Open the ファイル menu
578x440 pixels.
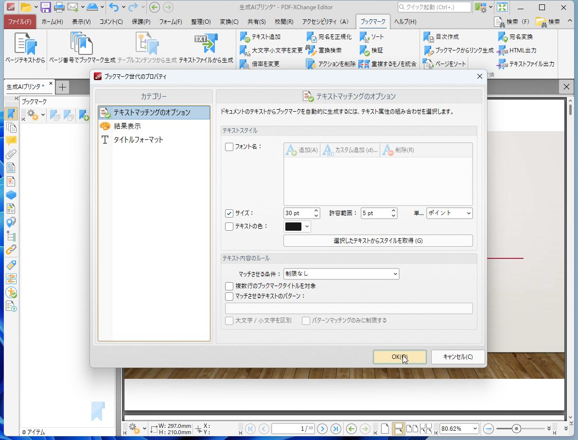pyautogui.click(x=19, y=22)
